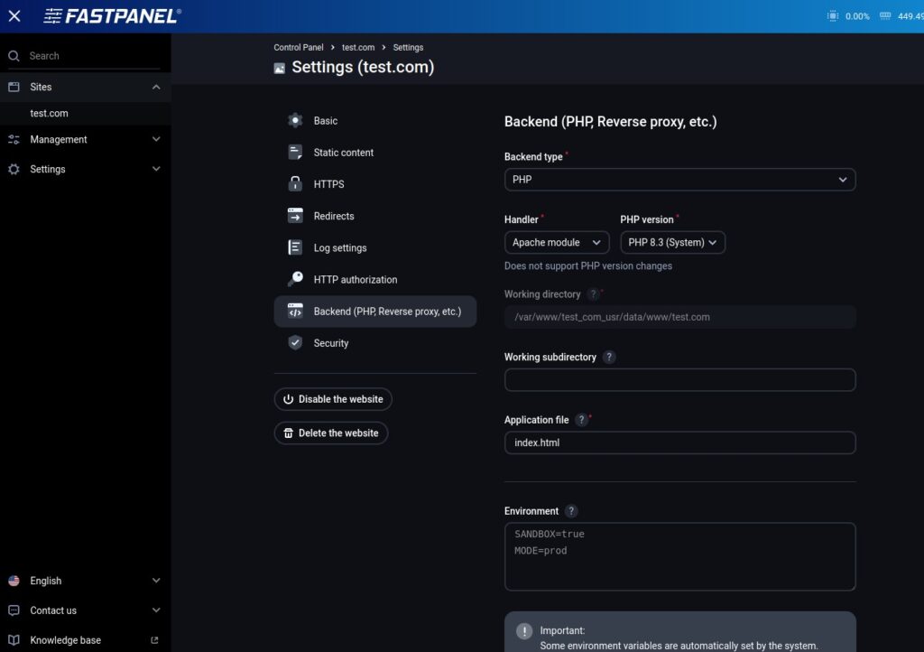Click the Environment variables text area
The height and width of the screenshot is (652, 924).
pyautogui.click(x=679, y=556)
